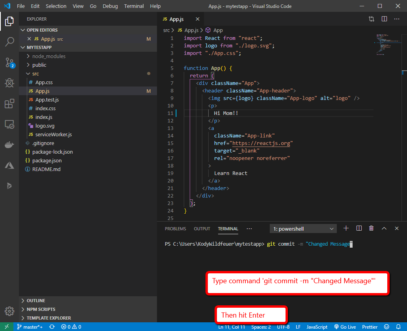The height and width of the screenshot is (331, 407).
Task: Open the Extensions view icon
Action: (x=9, y=103)
